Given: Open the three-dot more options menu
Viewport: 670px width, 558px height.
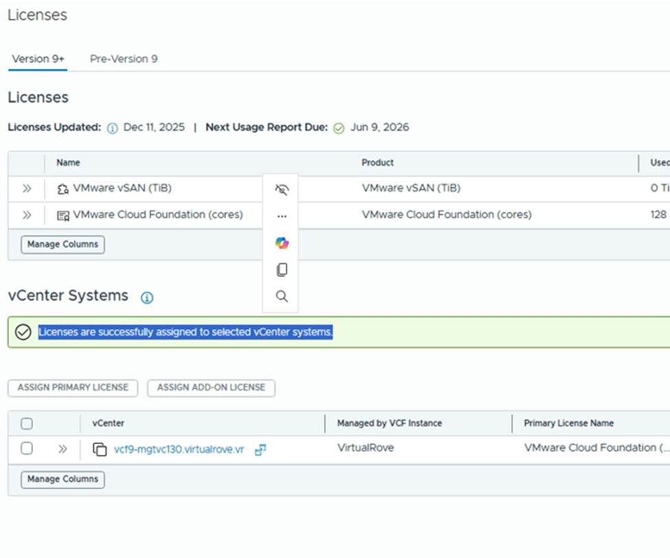Looking at the screenshot, I should point(281,216).
